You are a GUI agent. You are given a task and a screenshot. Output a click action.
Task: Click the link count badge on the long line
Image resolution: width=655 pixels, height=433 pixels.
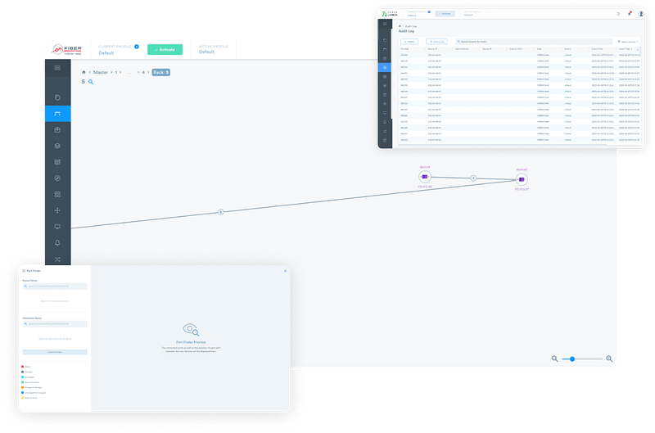220,212
